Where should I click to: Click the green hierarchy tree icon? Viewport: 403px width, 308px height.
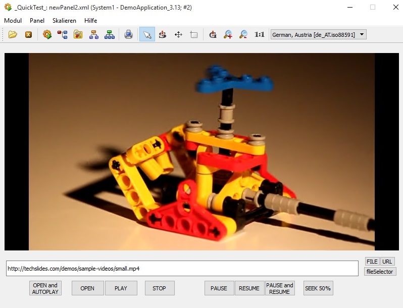pos(110,35)
